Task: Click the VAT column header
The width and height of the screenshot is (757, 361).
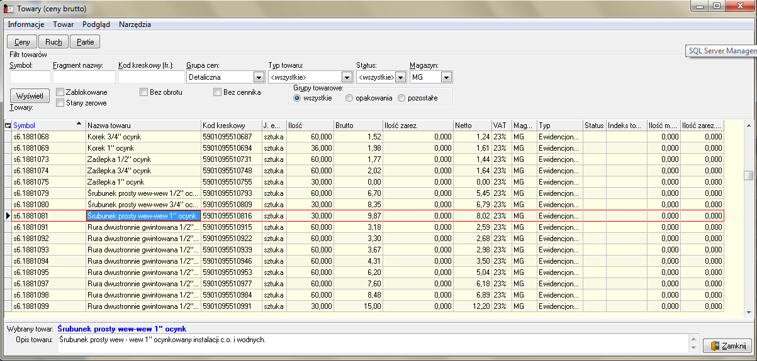Action: [502, 126]
